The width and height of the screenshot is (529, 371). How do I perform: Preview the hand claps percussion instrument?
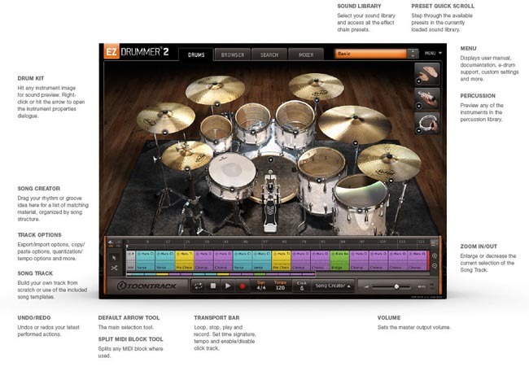tap(427, 73)
